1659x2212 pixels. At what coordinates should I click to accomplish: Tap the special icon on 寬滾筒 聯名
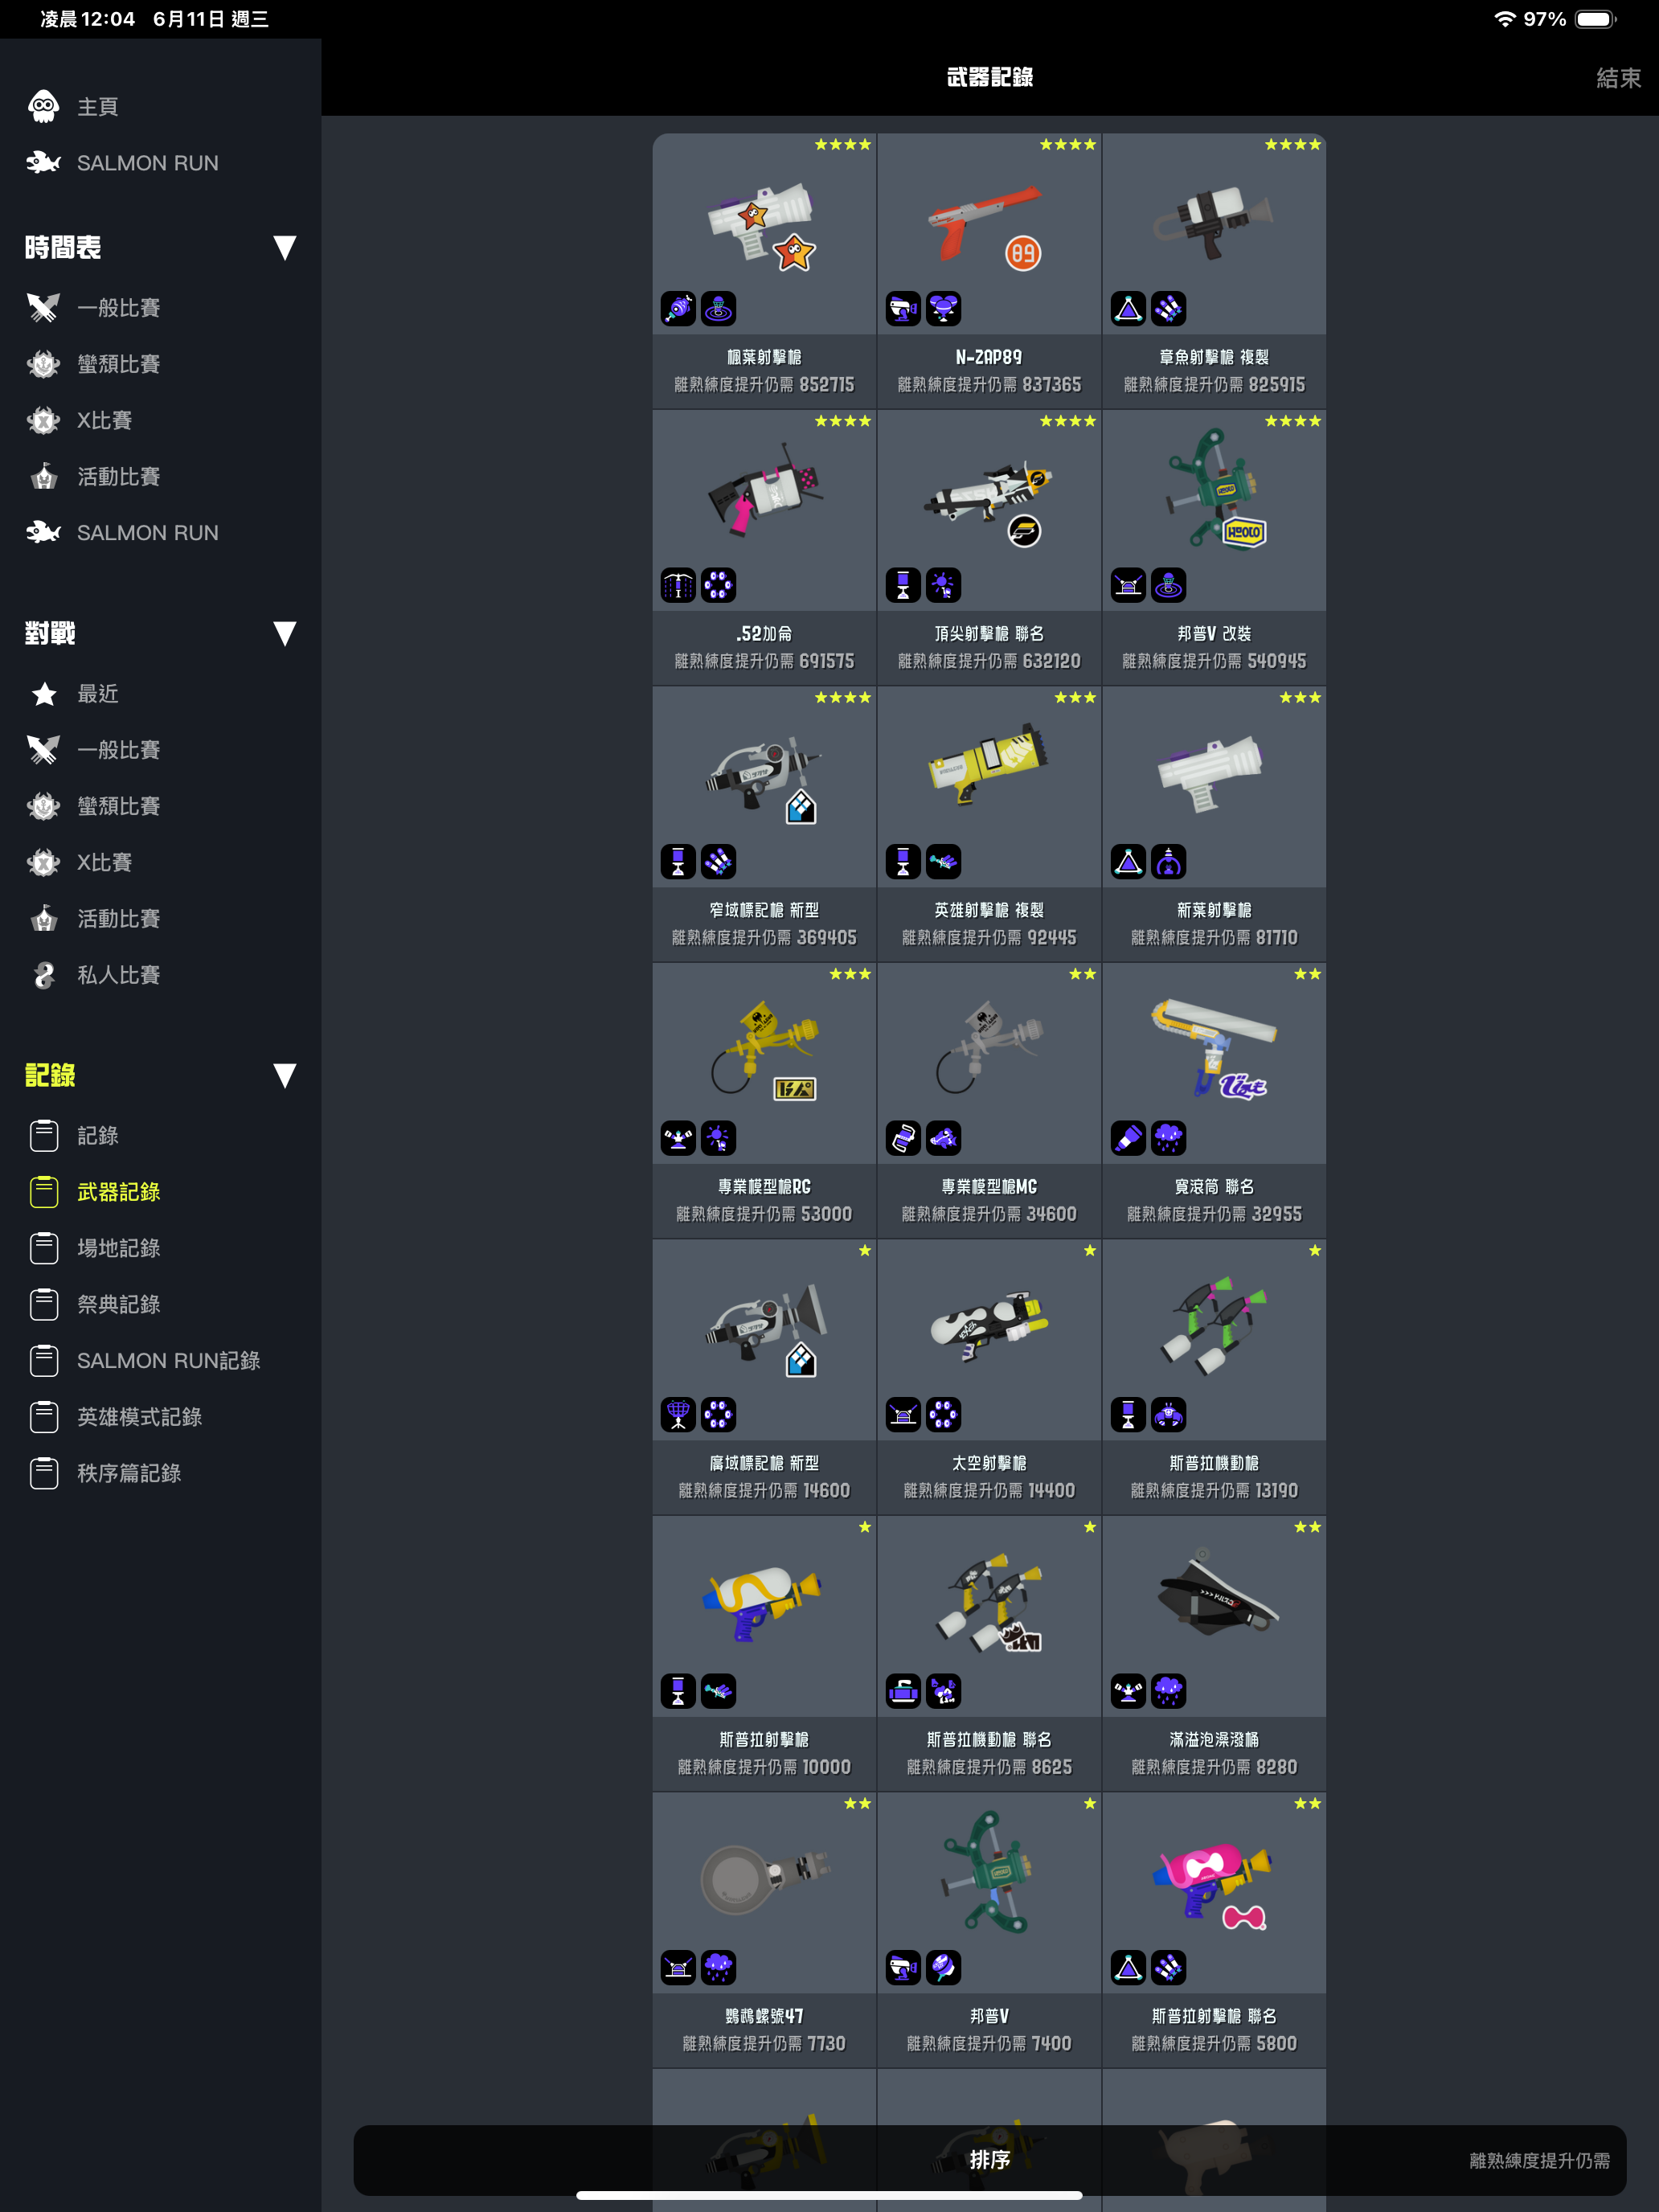(1168, 1138)
